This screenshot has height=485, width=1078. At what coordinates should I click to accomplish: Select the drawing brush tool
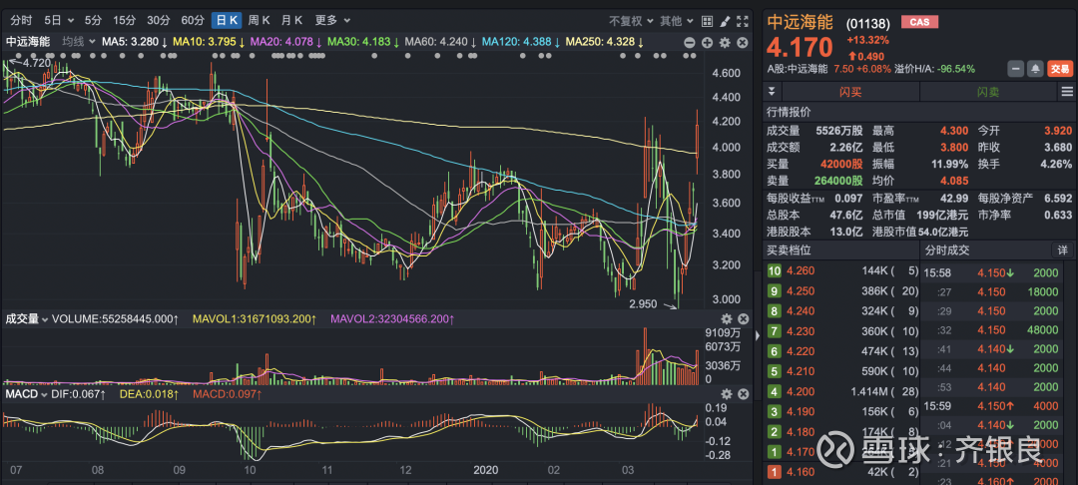(725, 21)
